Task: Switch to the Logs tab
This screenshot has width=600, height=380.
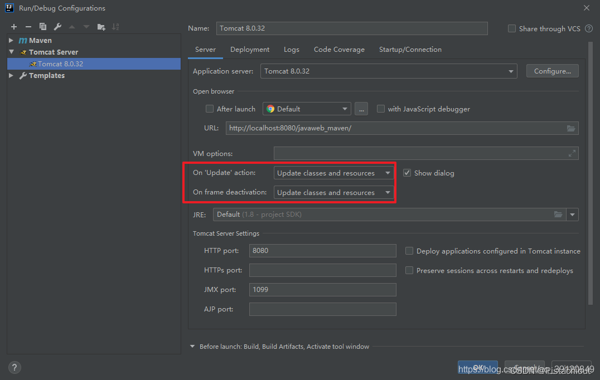Action: click(x=292, y=50)
